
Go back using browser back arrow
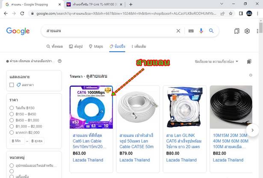pos(6,14)
